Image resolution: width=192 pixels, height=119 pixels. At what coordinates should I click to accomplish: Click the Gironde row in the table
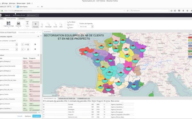(88, 104)
